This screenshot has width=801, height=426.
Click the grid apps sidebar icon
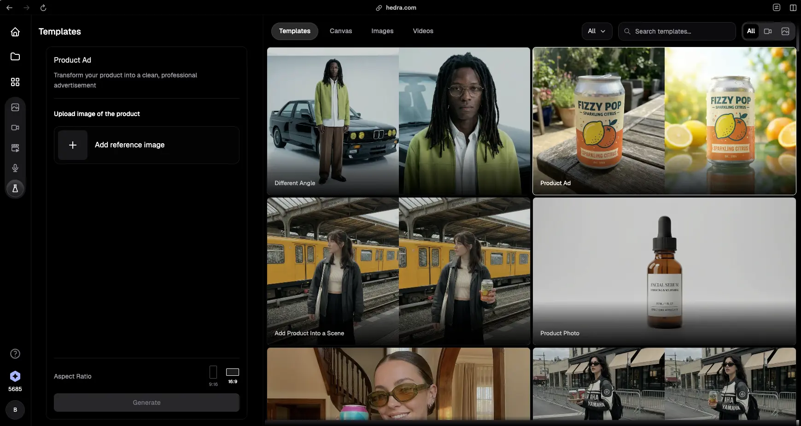(15, 82)
